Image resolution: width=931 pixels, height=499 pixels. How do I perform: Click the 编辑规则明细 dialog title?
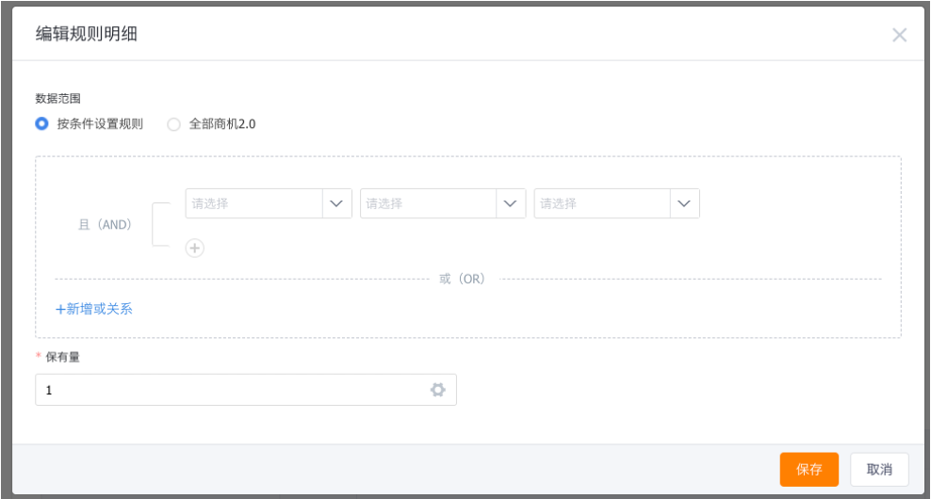coord(87,34)
